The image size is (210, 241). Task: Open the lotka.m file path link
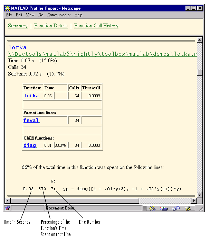point(102,54)
